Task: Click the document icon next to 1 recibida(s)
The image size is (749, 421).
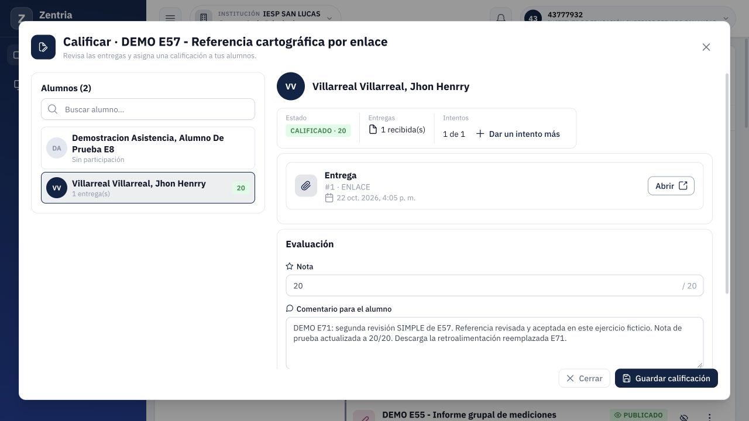Action: pos(373,129)
